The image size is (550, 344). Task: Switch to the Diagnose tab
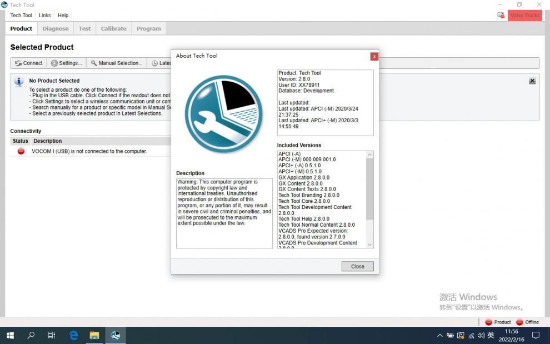tap(56, 28)
